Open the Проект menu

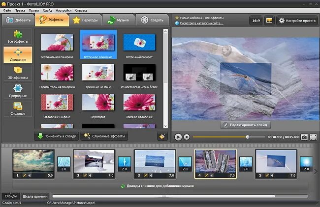(34, 10)
